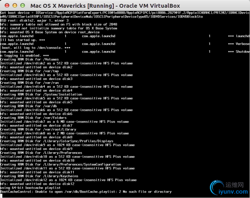Minimize the VirtualBox window with yellow button
The width and height of the screenshot is (250, 198).
point(15,5)
